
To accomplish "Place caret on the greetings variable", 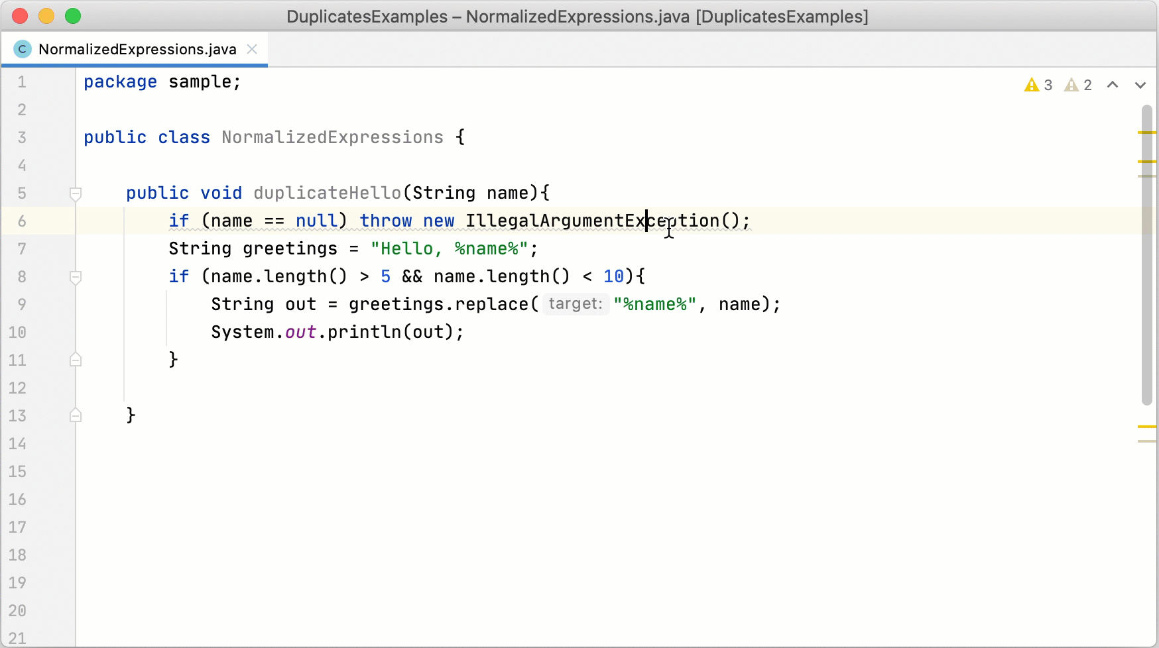I will (288, 249).
